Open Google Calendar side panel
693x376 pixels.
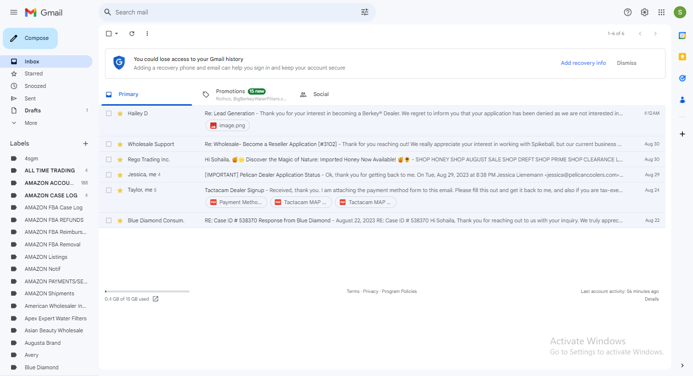682,36
